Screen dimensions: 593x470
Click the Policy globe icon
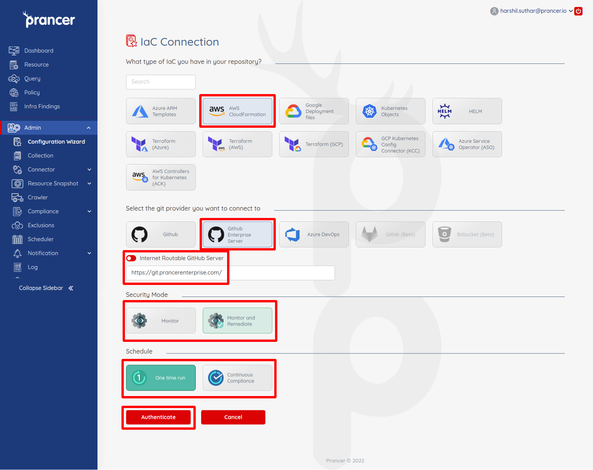[x=14, y=93]
